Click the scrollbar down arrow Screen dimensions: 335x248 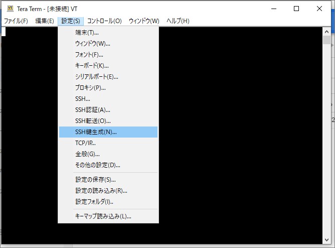[x=326, y=240]
